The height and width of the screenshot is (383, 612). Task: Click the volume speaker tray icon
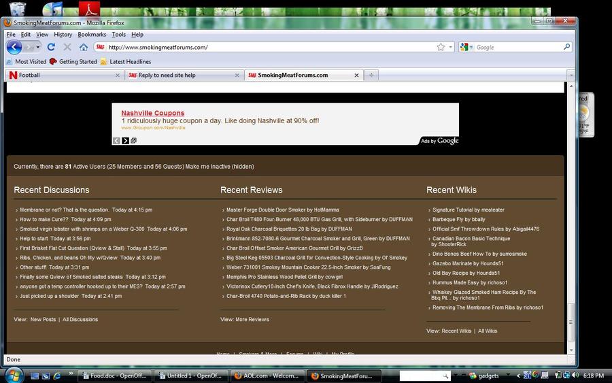pyautogui.click(x=575, y=376)
